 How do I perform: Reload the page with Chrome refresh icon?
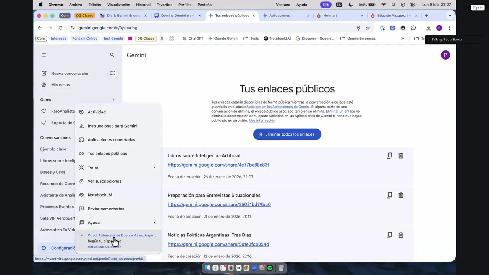coord(60,28)
